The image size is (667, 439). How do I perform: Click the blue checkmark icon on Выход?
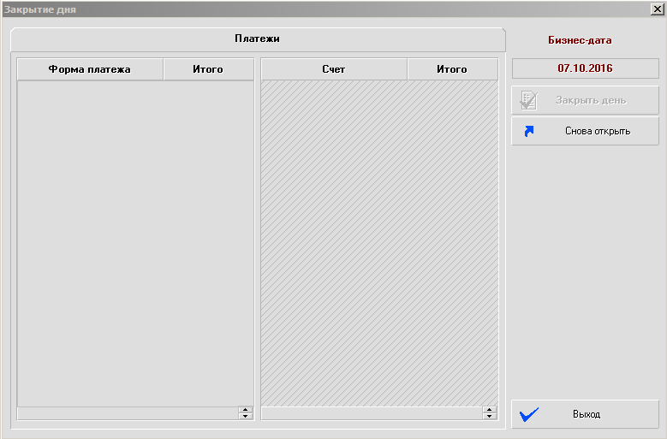coord(529,414)
